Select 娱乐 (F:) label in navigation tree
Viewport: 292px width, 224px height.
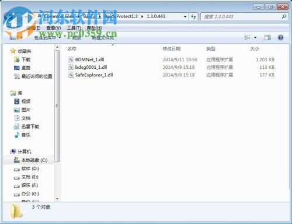pos(30,185)
